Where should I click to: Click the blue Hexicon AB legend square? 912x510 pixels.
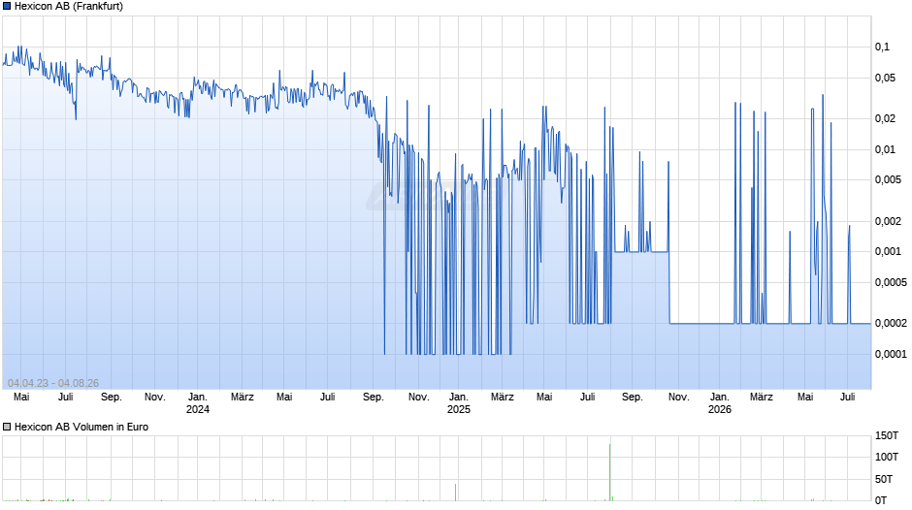click(7, 7)
